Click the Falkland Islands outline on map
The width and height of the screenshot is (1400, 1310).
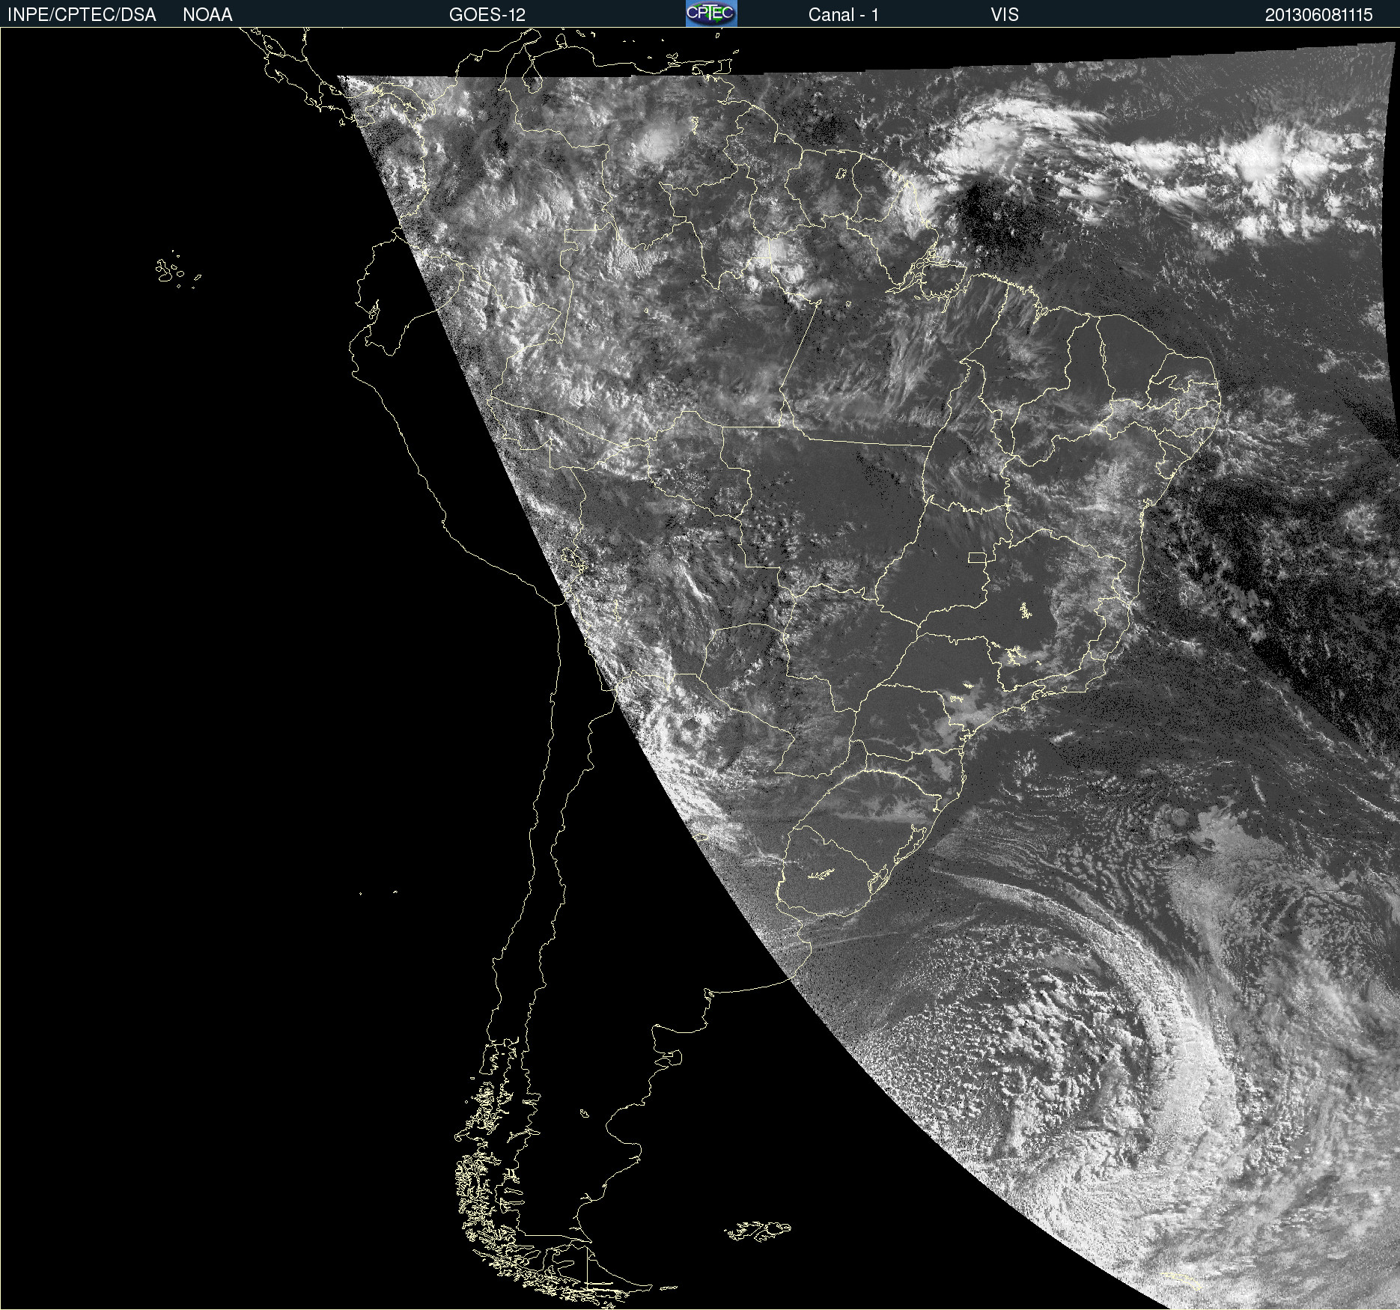[758, 1231]
